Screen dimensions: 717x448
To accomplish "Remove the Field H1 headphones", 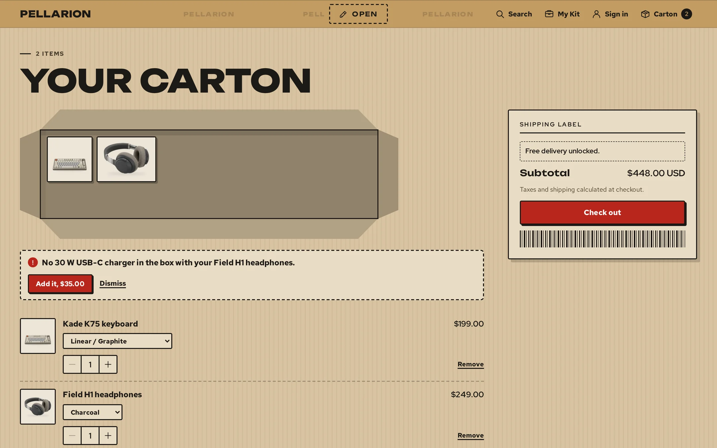I will pyautogui.click(x=470, y=435).
